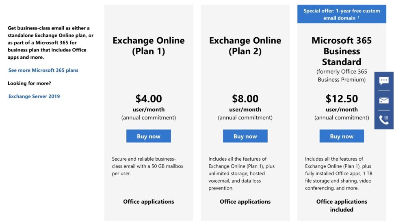Select the Exchange Online (Plan 1) heading
Image resolution: width=394 pixels, height=221 pixels.
(149, 46)
